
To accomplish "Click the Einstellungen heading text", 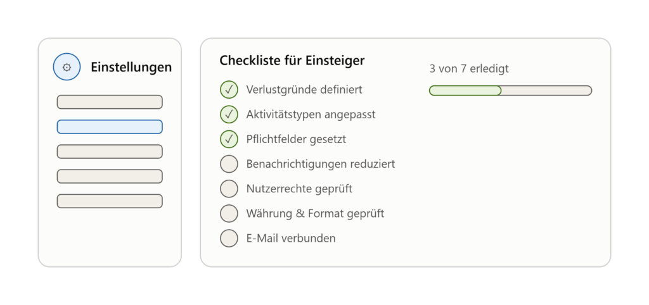I will (131, 67).
